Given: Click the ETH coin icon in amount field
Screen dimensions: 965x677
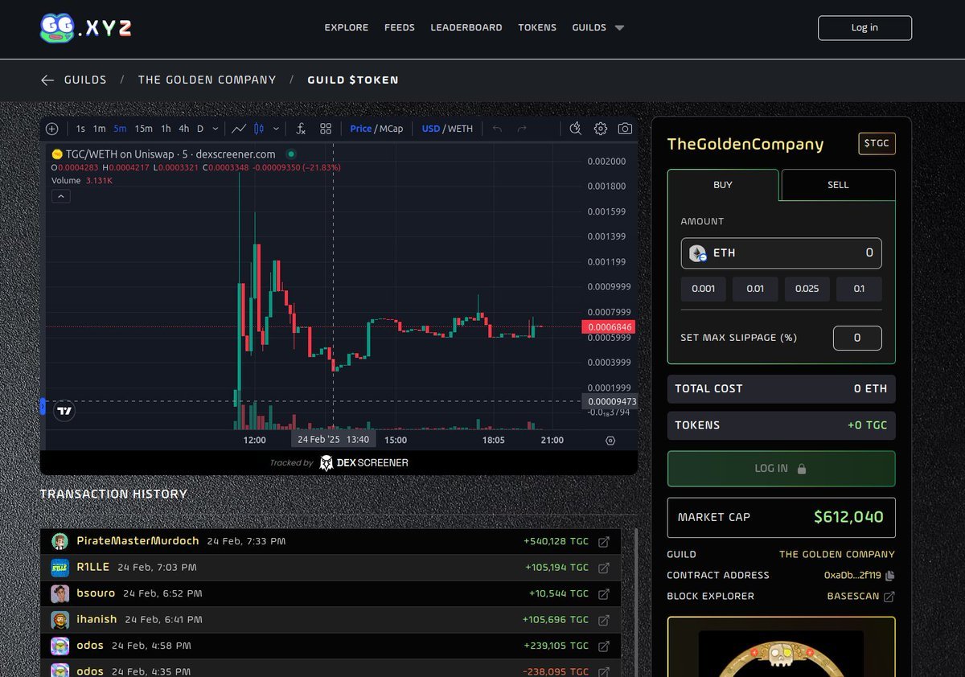Looking at the screenshot, I should pyautogui.click(x=697, y=253).
